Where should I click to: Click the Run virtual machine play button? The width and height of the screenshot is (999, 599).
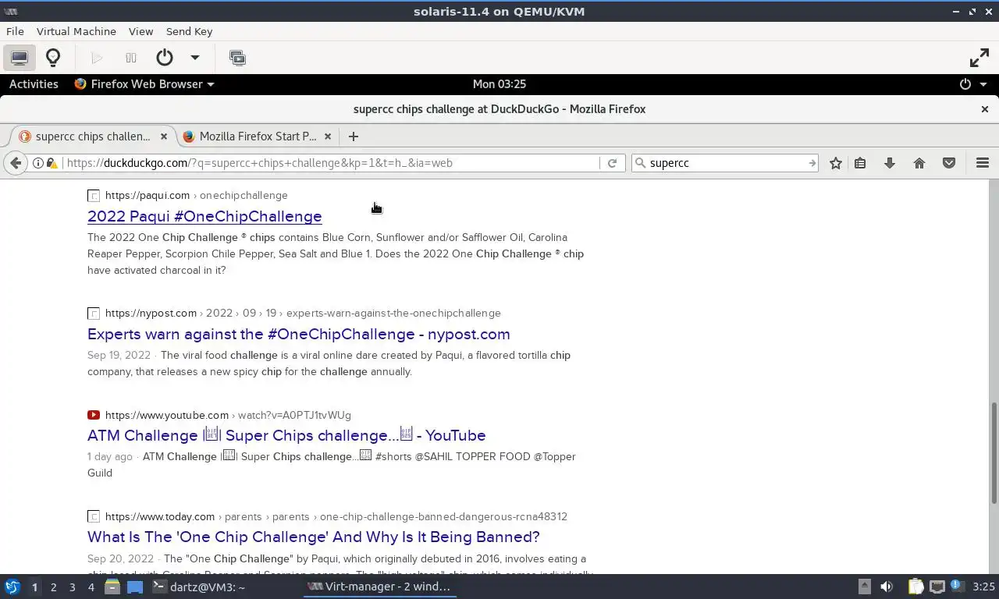(97, 58)
